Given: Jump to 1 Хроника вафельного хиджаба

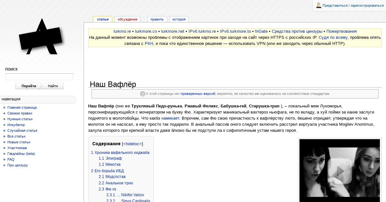Looking at the screenshot, I should 120,153.
